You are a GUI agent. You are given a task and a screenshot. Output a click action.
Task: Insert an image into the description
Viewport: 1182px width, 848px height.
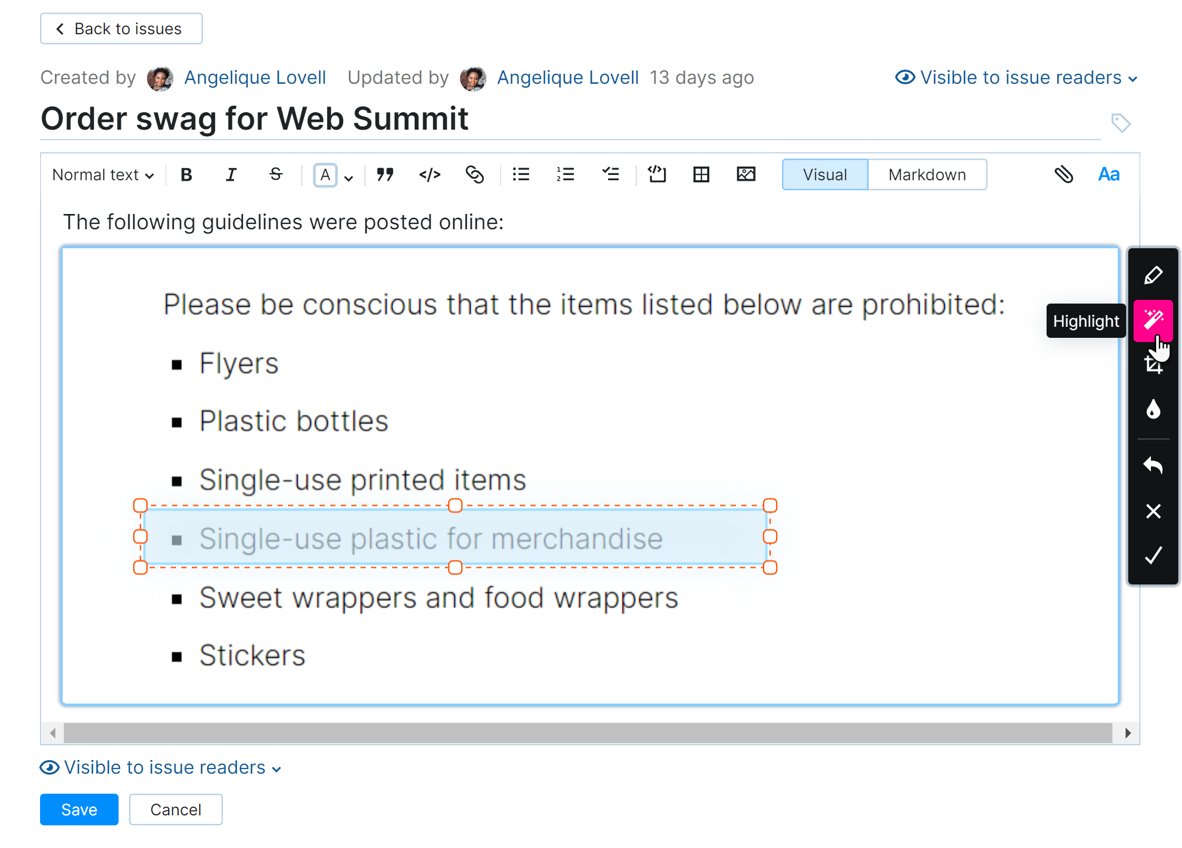[x=746, y=174]
